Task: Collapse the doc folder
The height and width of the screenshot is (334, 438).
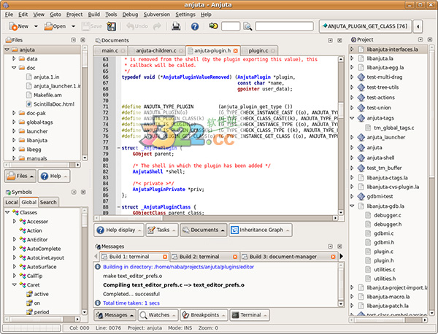Action: [x=14, y=68]
